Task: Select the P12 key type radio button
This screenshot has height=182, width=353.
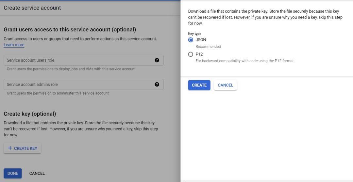Action: [191, 54]
